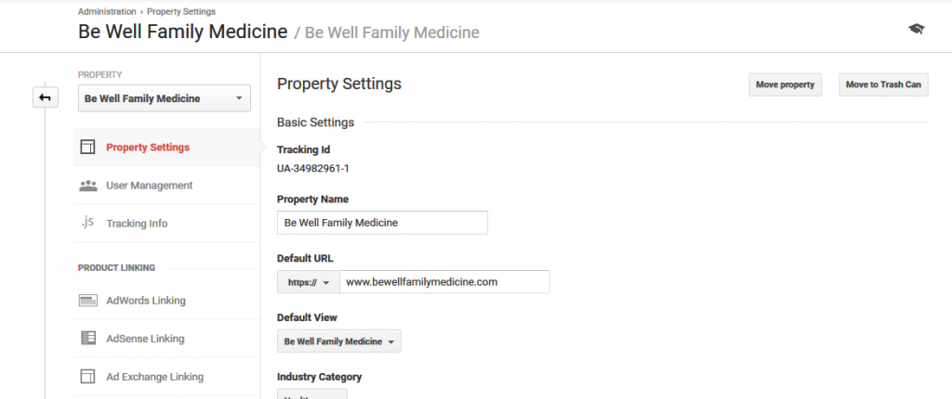952x399 pixels.
Task: Click the Administration breadcrumb link
Action: point(107,11)
